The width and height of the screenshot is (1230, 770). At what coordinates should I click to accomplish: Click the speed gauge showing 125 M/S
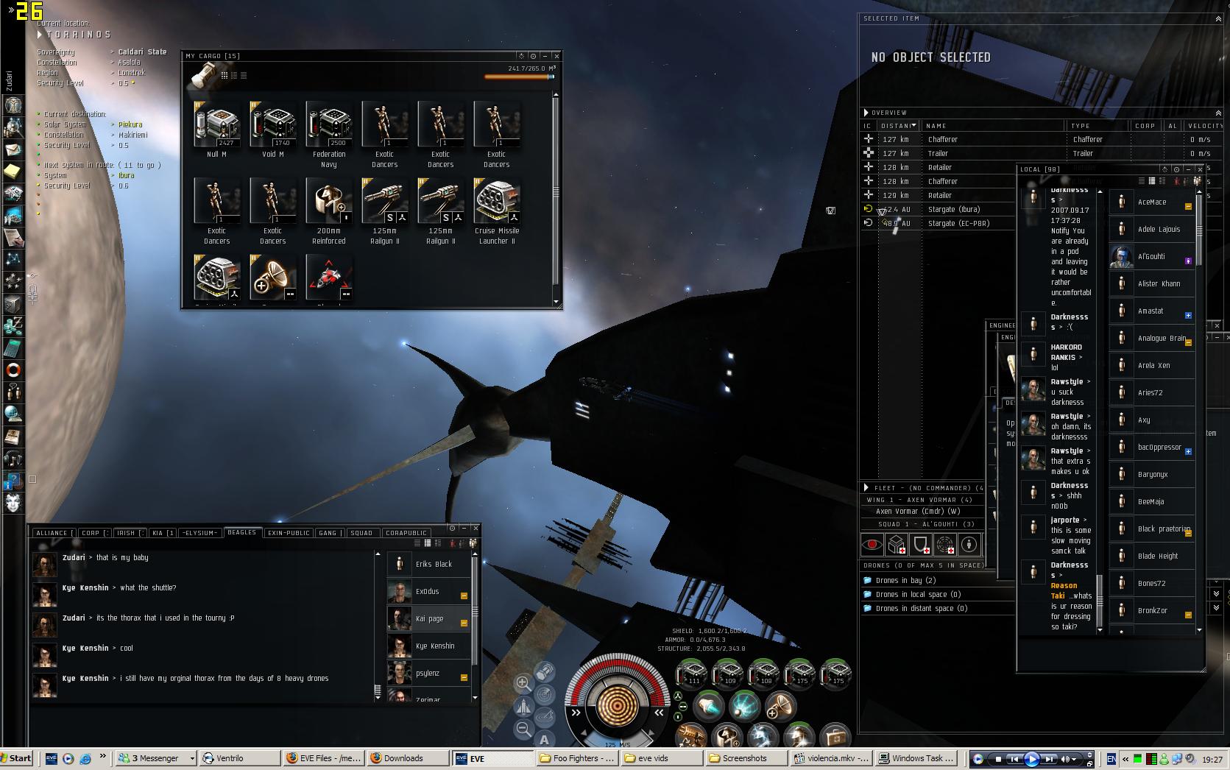pos(618,743)
